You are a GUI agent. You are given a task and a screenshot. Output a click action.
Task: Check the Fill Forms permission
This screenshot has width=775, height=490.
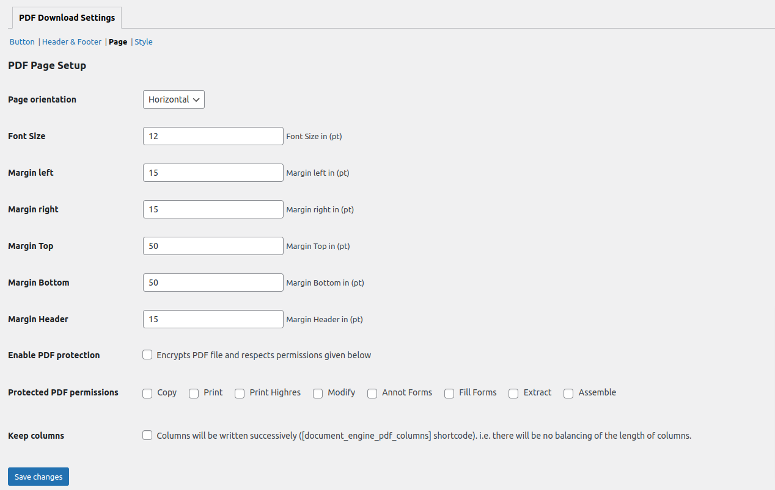pos(449,393)
